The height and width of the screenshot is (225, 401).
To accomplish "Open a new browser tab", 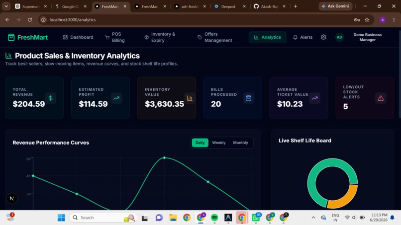I will click(x=296, y=6).
